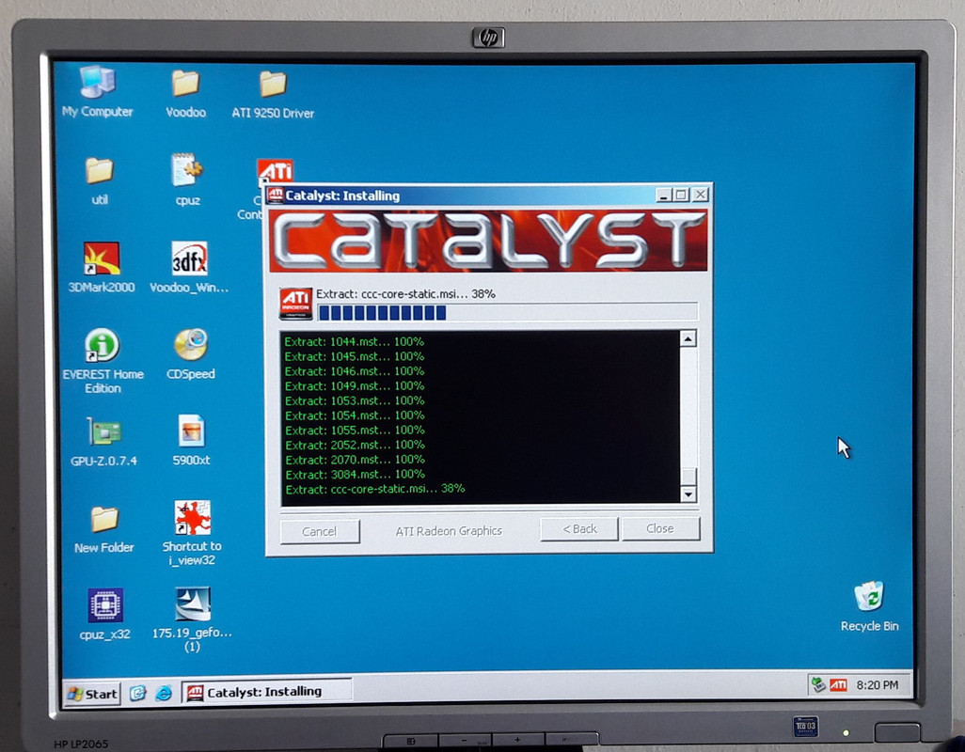Click log line Extract: 1045.mst... 100%
965x752 pixels.
coord(355,356)
